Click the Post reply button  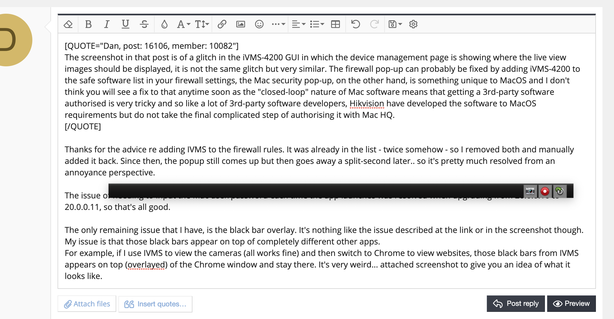pyautogui.click(x=516, y=304)
